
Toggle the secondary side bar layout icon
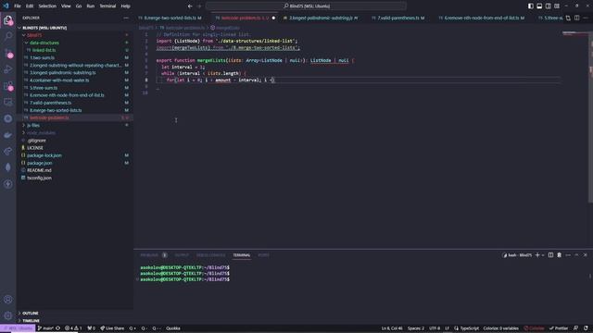pos(548,6)
